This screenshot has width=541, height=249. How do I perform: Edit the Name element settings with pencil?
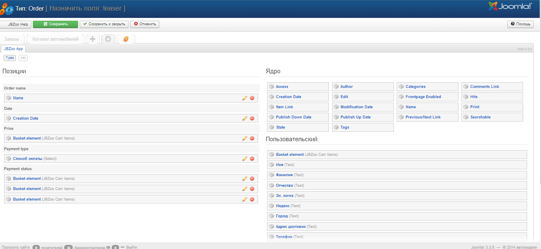coord(245,98)
